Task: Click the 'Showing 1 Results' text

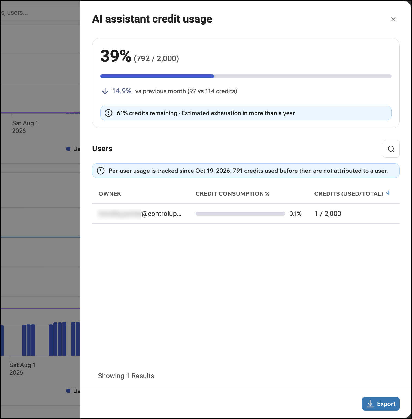Action: pos(126,376)
